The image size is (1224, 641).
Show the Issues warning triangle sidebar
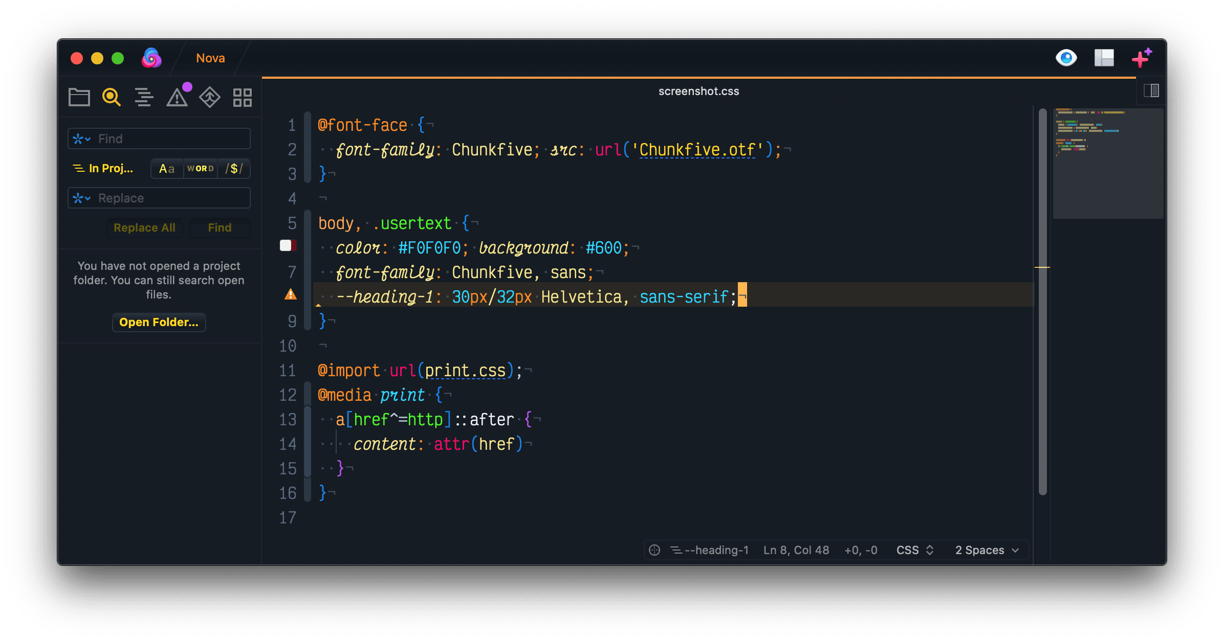pyautogui.click(x=177, y=97)
